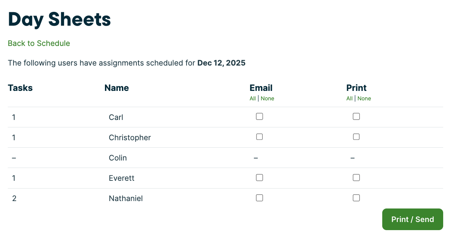Screen dimensions: 453x246
Task: Click the Back to Schedule link
Action: (x=39, y=43)
